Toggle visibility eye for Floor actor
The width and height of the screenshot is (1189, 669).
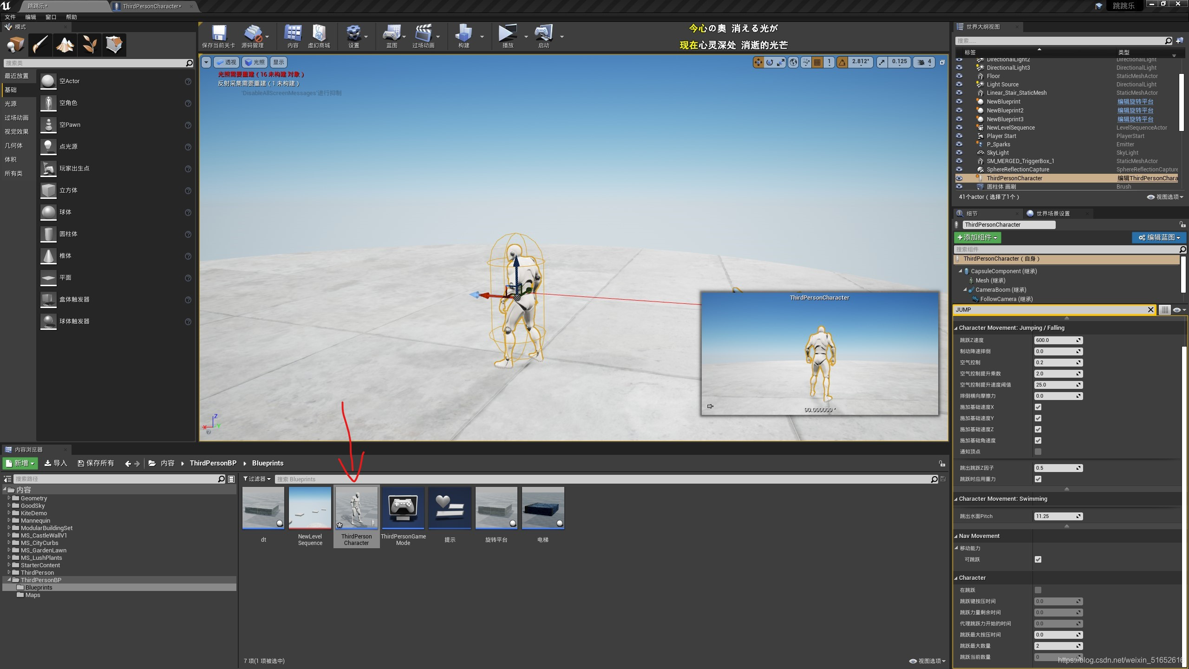click(x=959, y=76)
